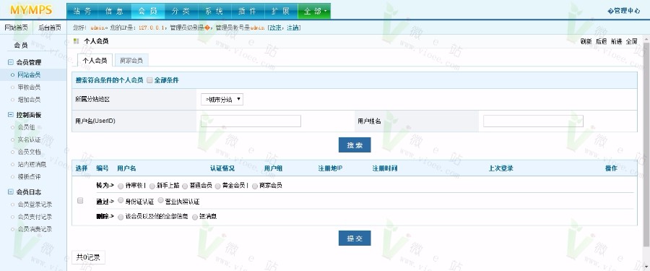Click the 注销 logout link
Screen dimensions: 650x271
tap(292, 27)
